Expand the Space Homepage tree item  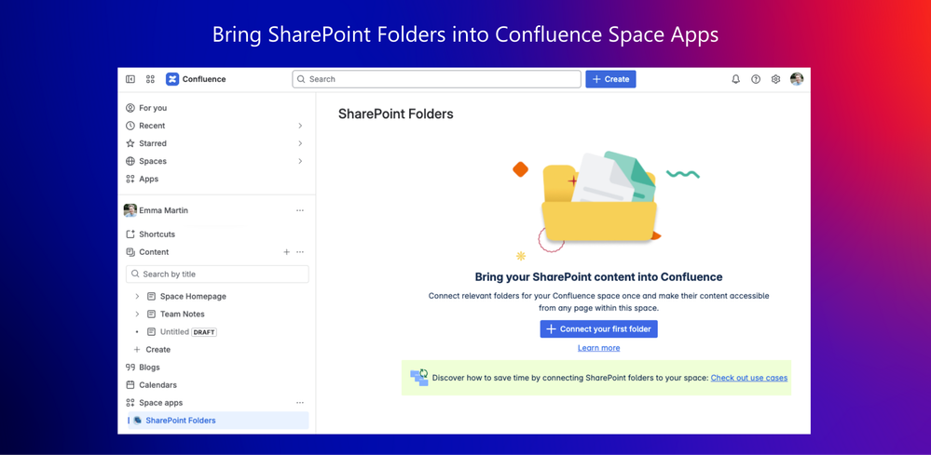tap(137, 296)
